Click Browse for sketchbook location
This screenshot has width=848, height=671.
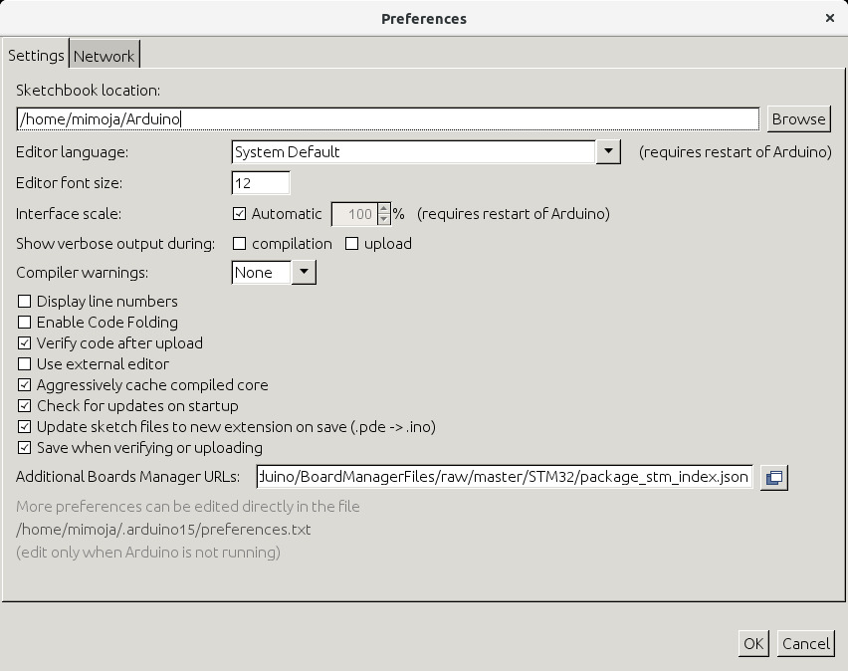pos(798,119)
